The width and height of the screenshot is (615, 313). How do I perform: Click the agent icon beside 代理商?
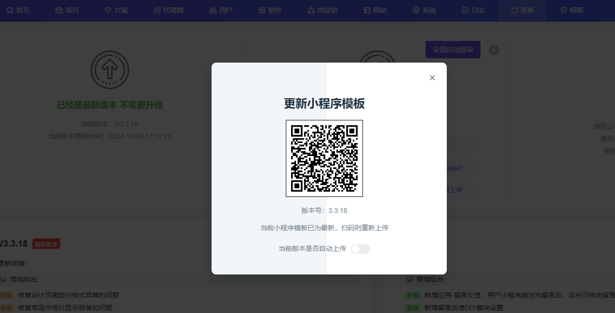157,10
